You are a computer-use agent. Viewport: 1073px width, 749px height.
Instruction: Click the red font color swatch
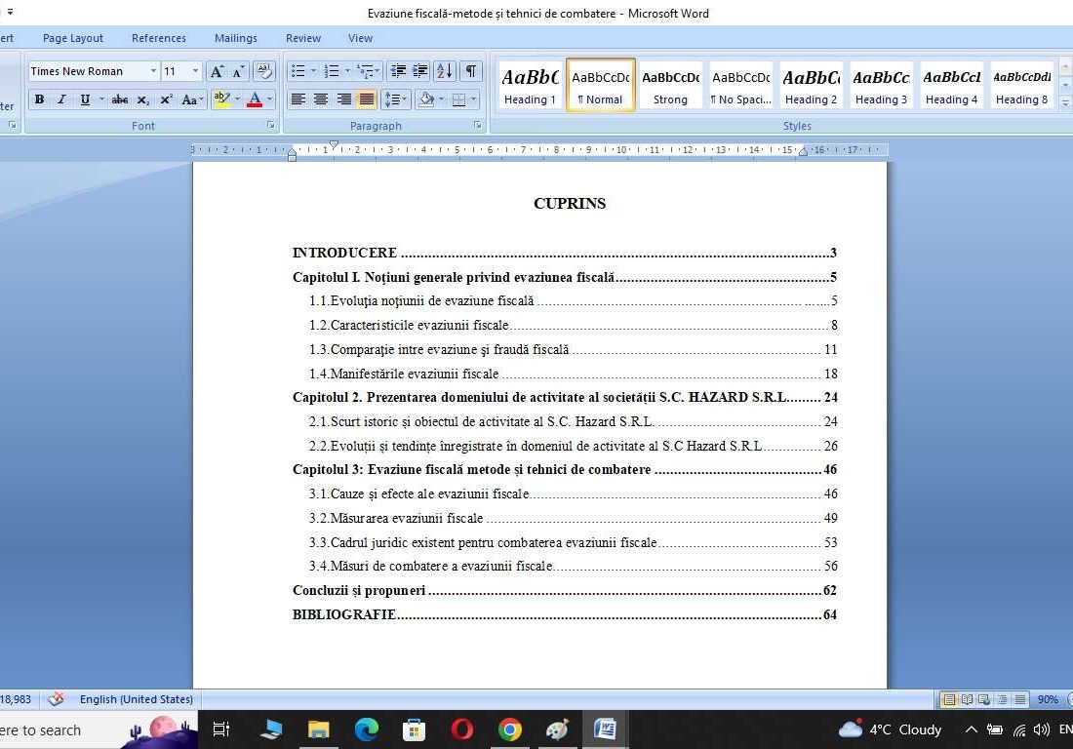point(255,99)
